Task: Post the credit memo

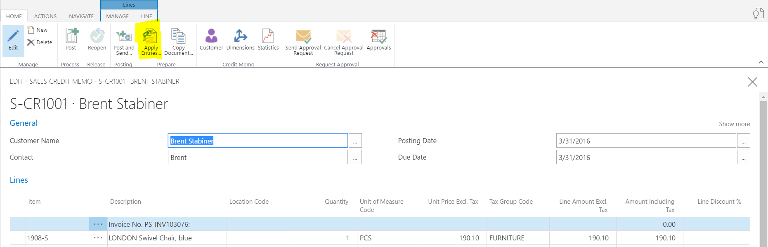Action: [71, 39]
